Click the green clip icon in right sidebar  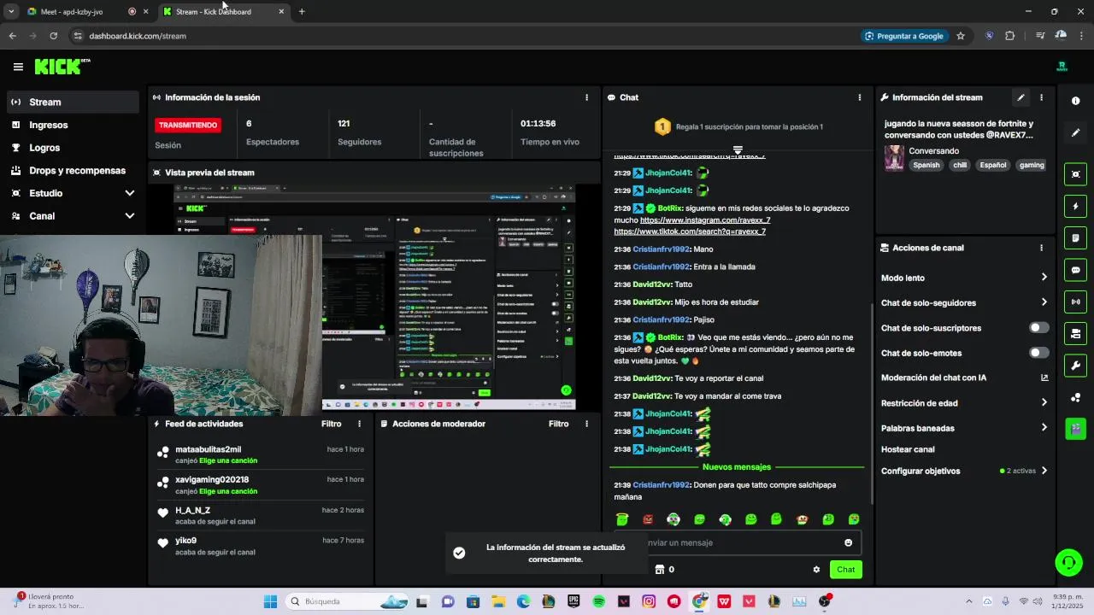[x=1075, y=428]
